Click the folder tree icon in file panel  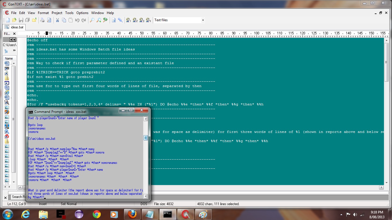point(6,51)
